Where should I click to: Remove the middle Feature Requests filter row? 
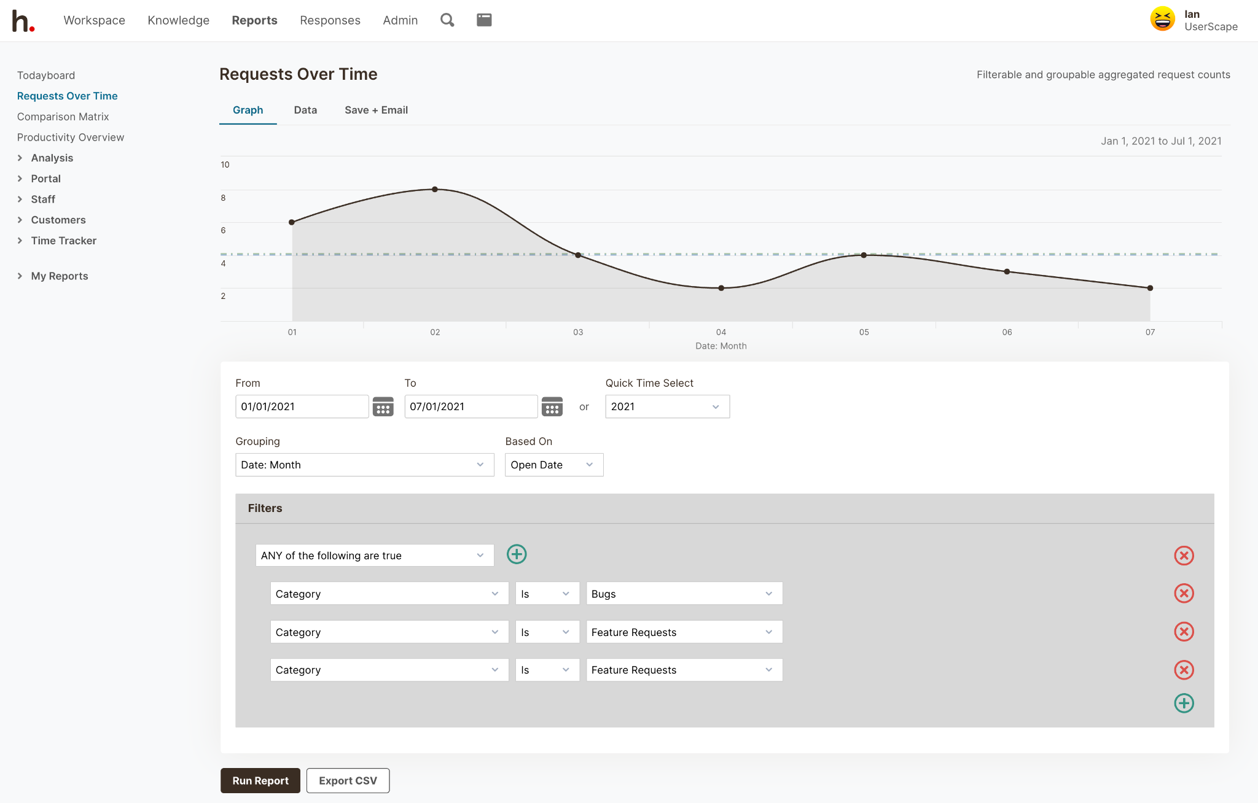[x=1184, y=632]
